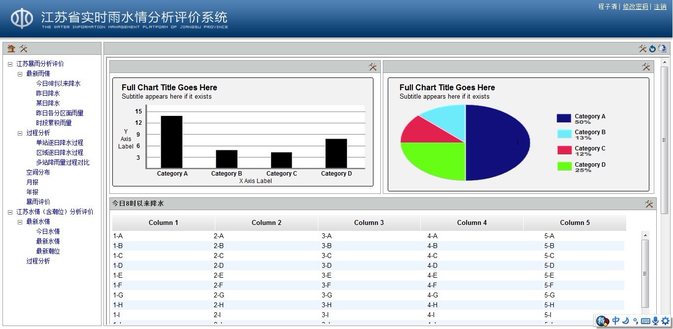Click the water system logo in header

(x=22, y=19)
